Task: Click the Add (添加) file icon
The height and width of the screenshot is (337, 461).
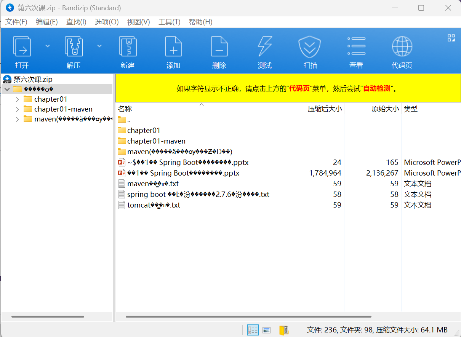Action: click(173, 46)
